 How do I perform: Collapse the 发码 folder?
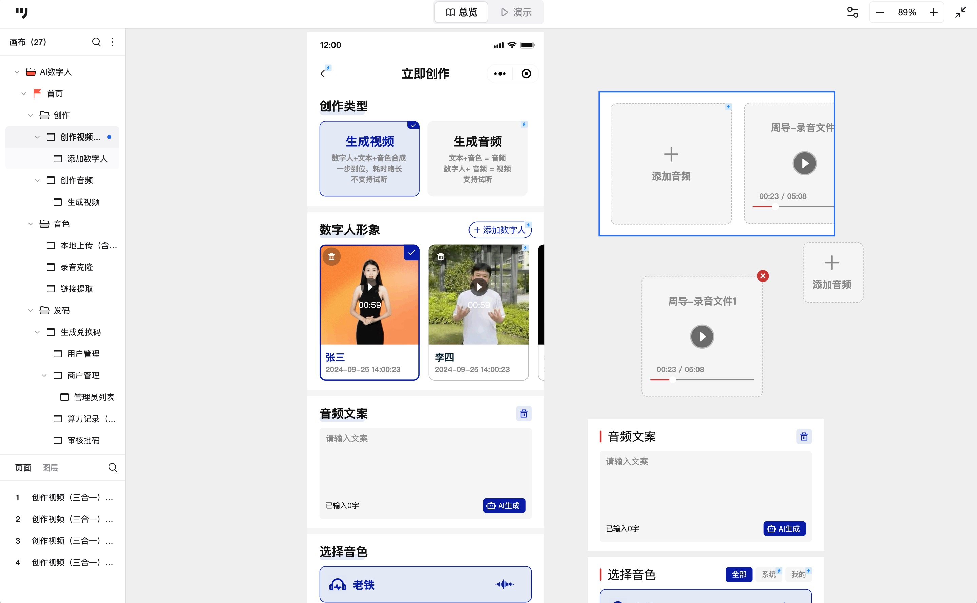click(x=30, y=310)
